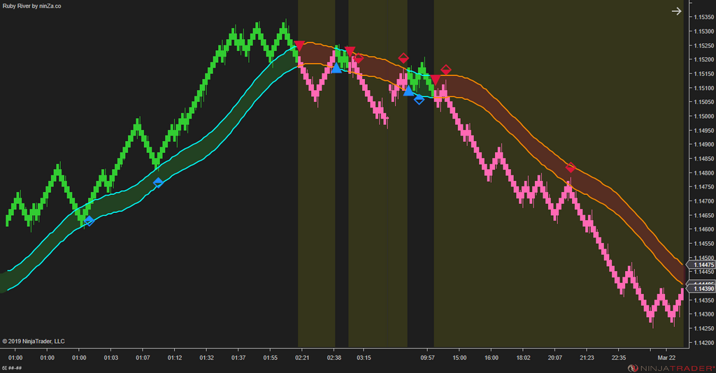Click the 16:00 time axis label
This screenshot has width=716, height=373.
point(492,358)
